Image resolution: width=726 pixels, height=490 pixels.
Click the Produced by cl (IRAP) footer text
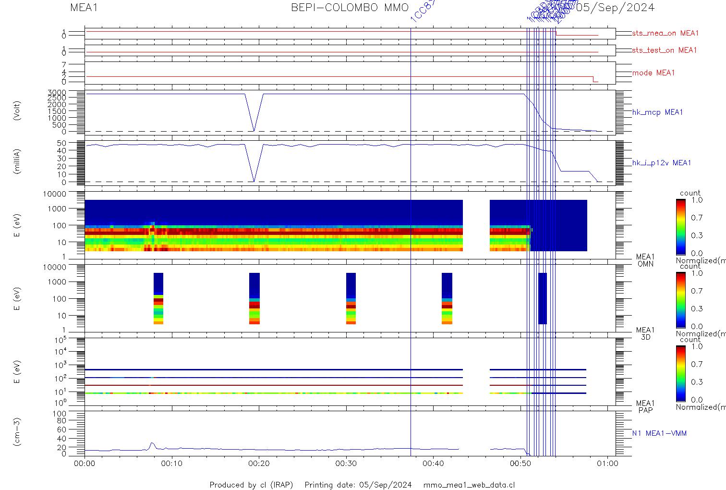pos(251,485)
